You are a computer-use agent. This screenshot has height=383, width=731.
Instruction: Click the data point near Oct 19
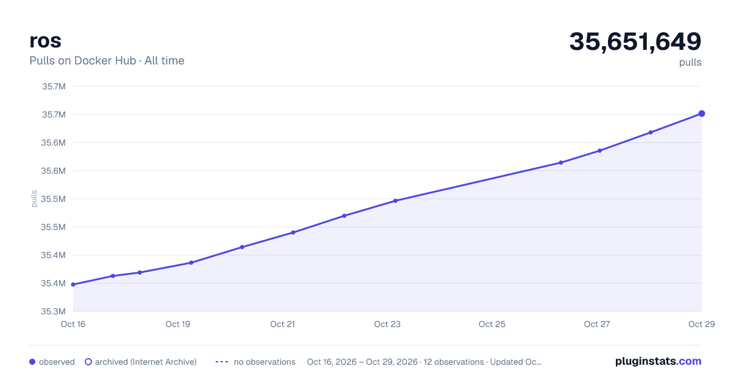(x=191, y=263)
